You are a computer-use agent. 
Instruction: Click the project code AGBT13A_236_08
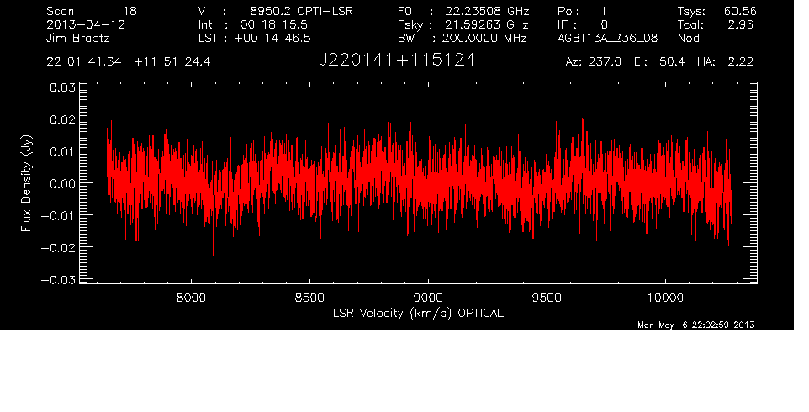pyautogui.click(x=608, y=38)
